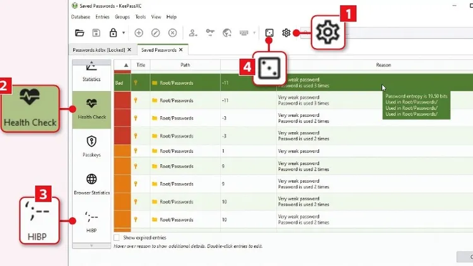The width and height of the screenshot is (473, 266).
Task: Click the sidebar scroll-up arrow
Action: [x=91, y=62]
